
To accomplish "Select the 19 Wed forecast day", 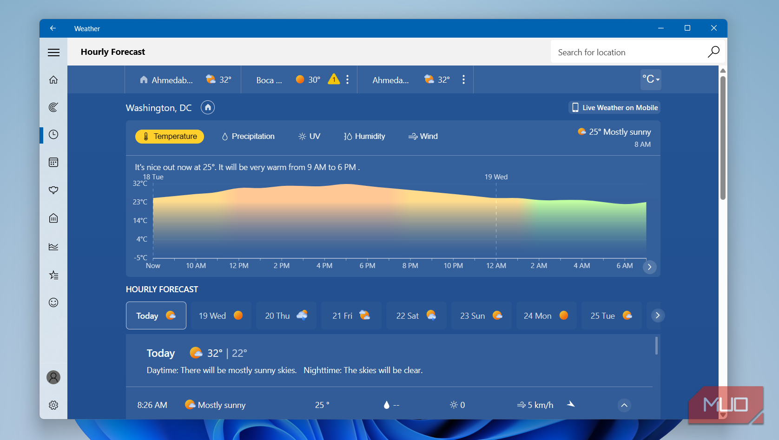I will tap(221, 315).
